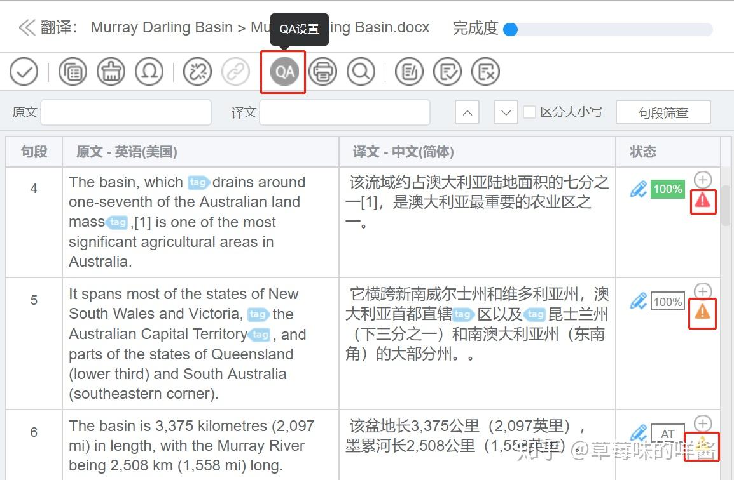Click the downward chevron next to search
The image size is (734, 480).
click(x=505, y=112)
